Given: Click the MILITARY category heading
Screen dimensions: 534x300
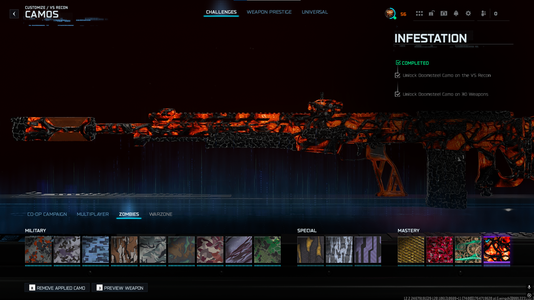Looking at the screenshot, I should (x=35, y=230).
